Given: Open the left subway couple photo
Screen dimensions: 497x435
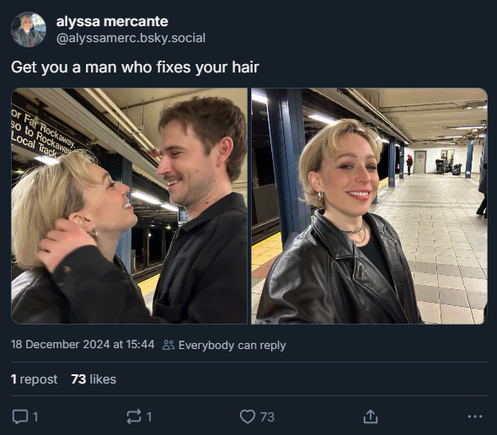Looking at the screenshot, I should coord(130,206).
